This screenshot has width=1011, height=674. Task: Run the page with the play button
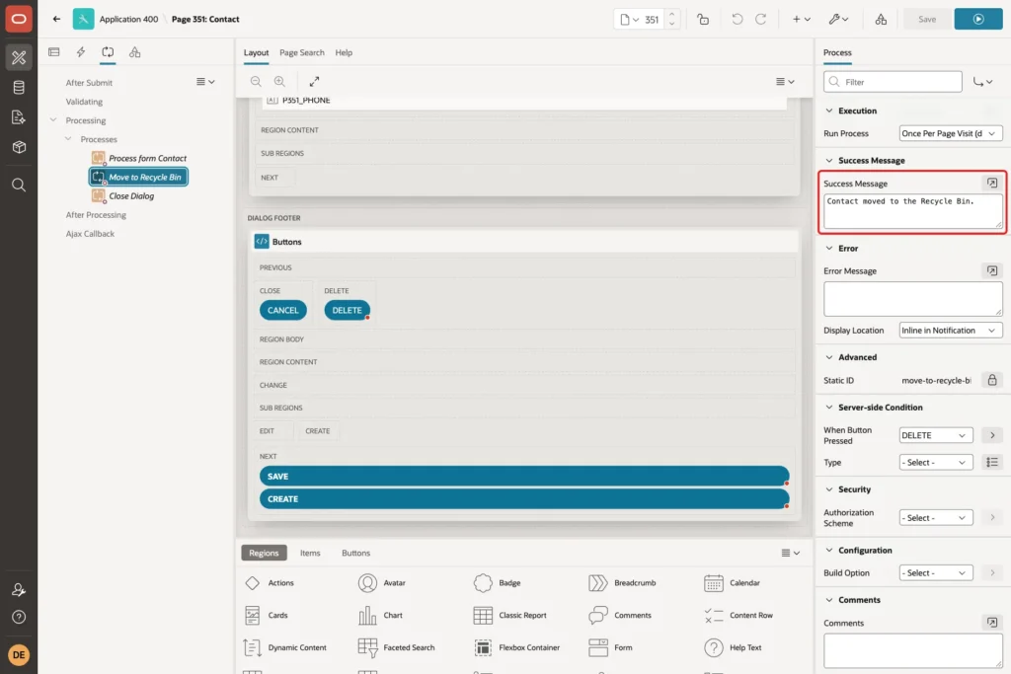click(x=978, y=19)
